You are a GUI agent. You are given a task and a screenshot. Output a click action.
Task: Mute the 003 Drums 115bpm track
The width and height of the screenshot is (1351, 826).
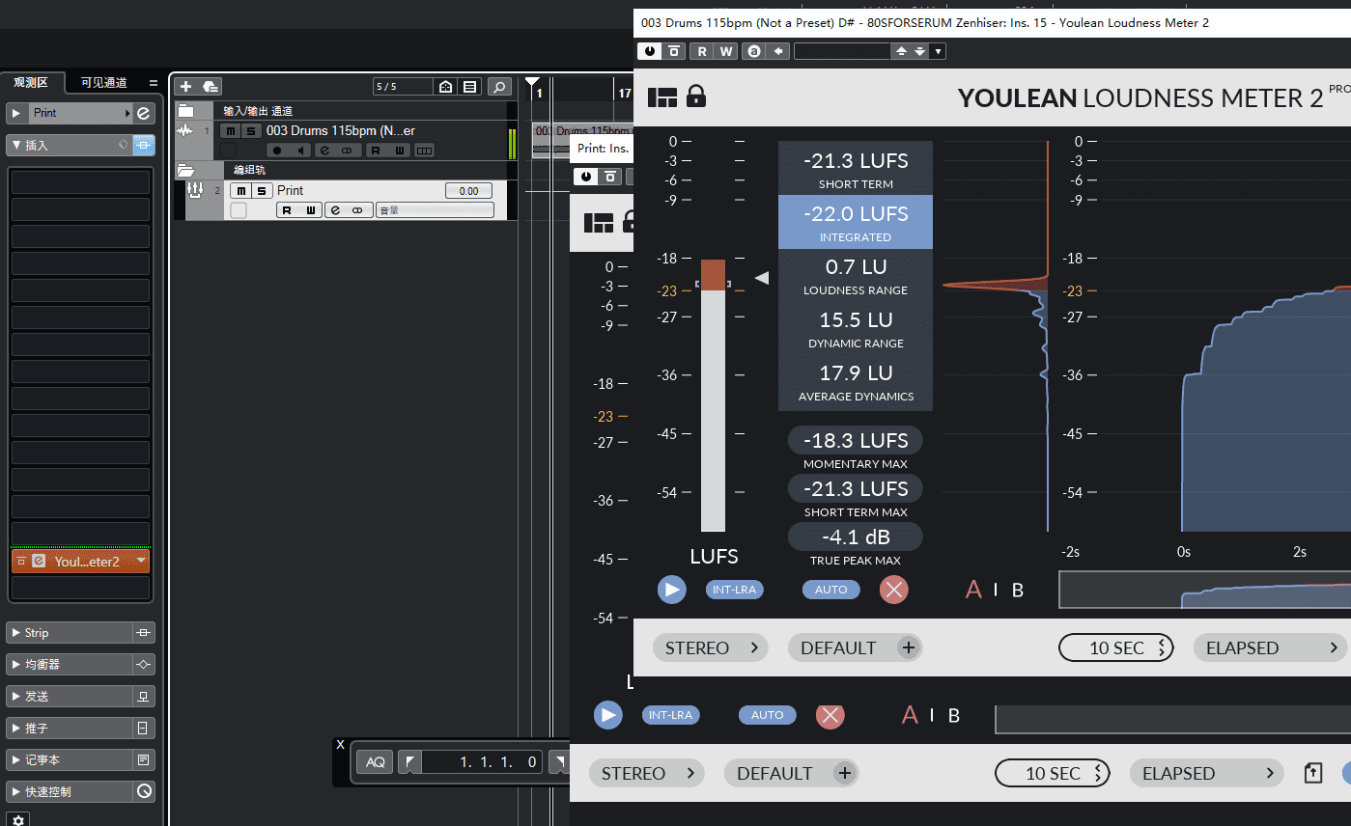click(230, 131)
